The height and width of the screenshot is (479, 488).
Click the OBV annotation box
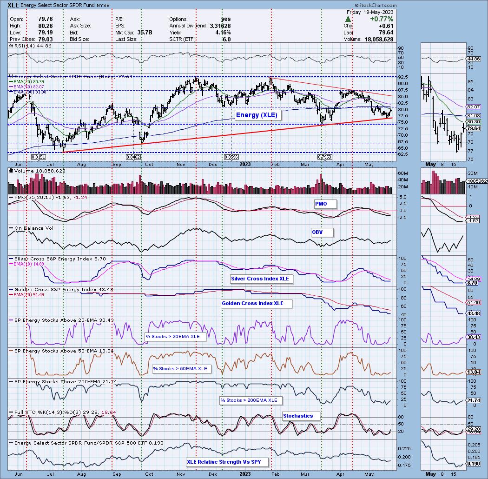coord(322,232)
